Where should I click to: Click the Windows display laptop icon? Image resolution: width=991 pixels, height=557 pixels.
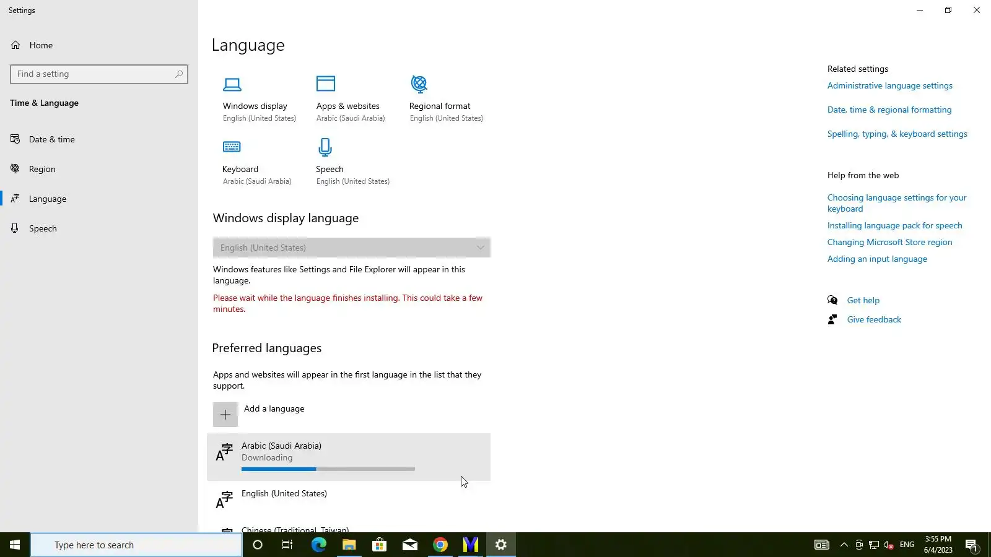(x=232, y=84)
